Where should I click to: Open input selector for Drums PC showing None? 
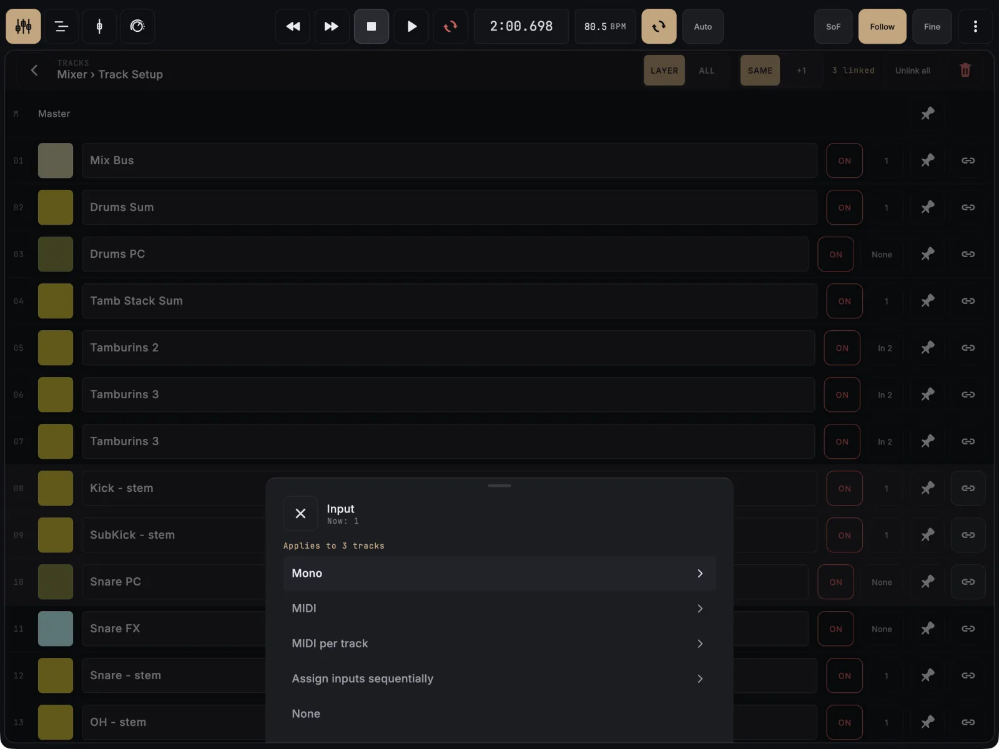[x=882, y=254]
